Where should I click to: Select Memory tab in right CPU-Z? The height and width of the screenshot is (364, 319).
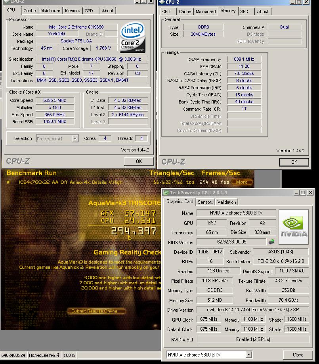(x=228, y=11)
